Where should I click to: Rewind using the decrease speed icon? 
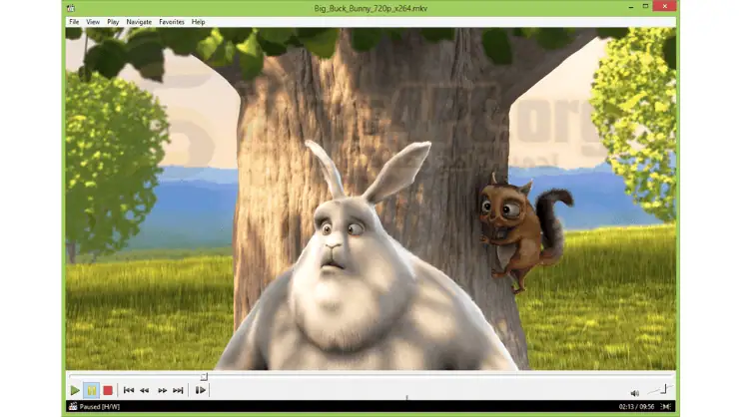click(145, 390)
